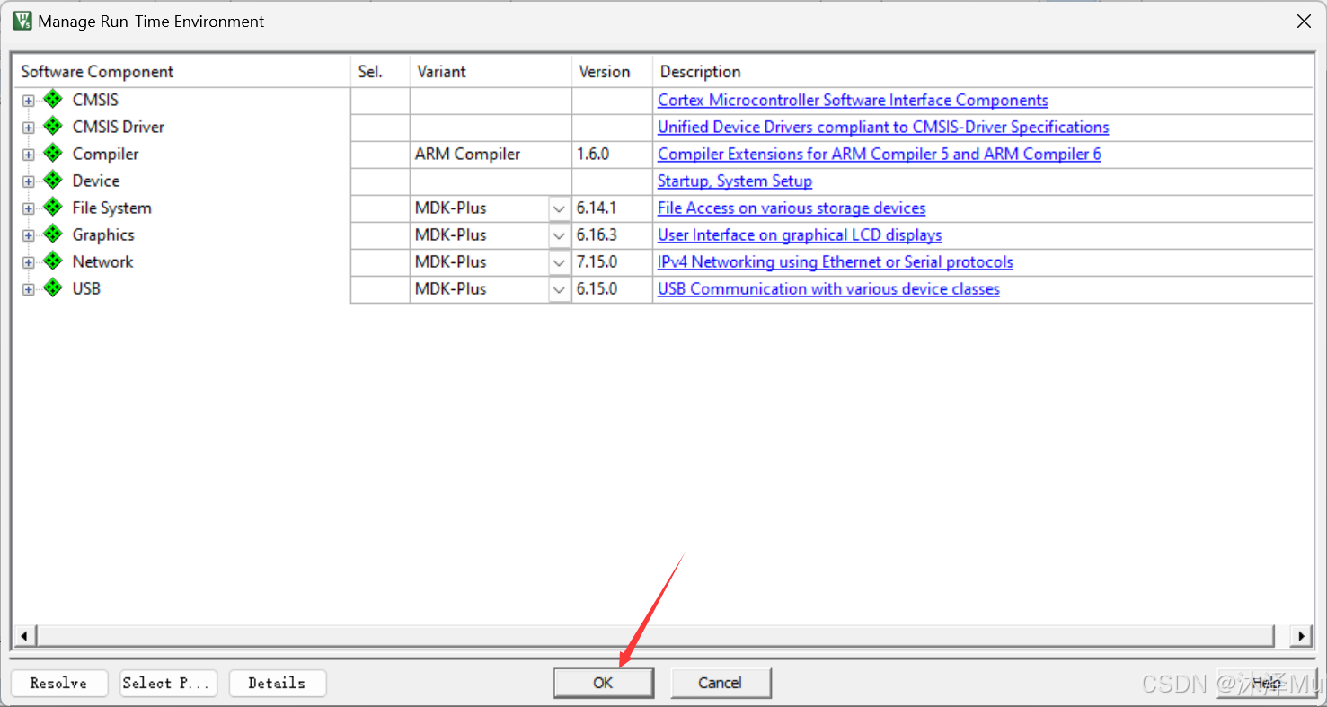This screenshot has width=1327, height=707.
Task: Expand the Network tree node
Action: click(29, 262)
